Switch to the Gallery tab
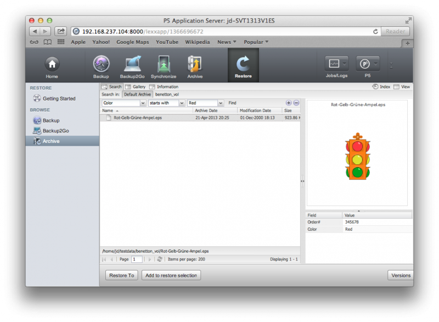439x322 pixels. [136, 87]
